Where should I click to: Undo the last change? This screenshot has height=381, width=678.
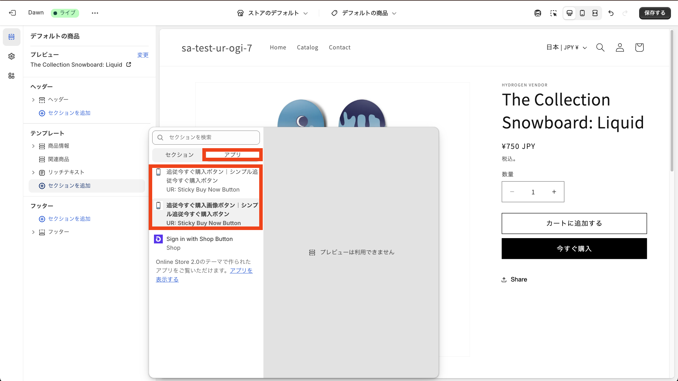(611, 13)
